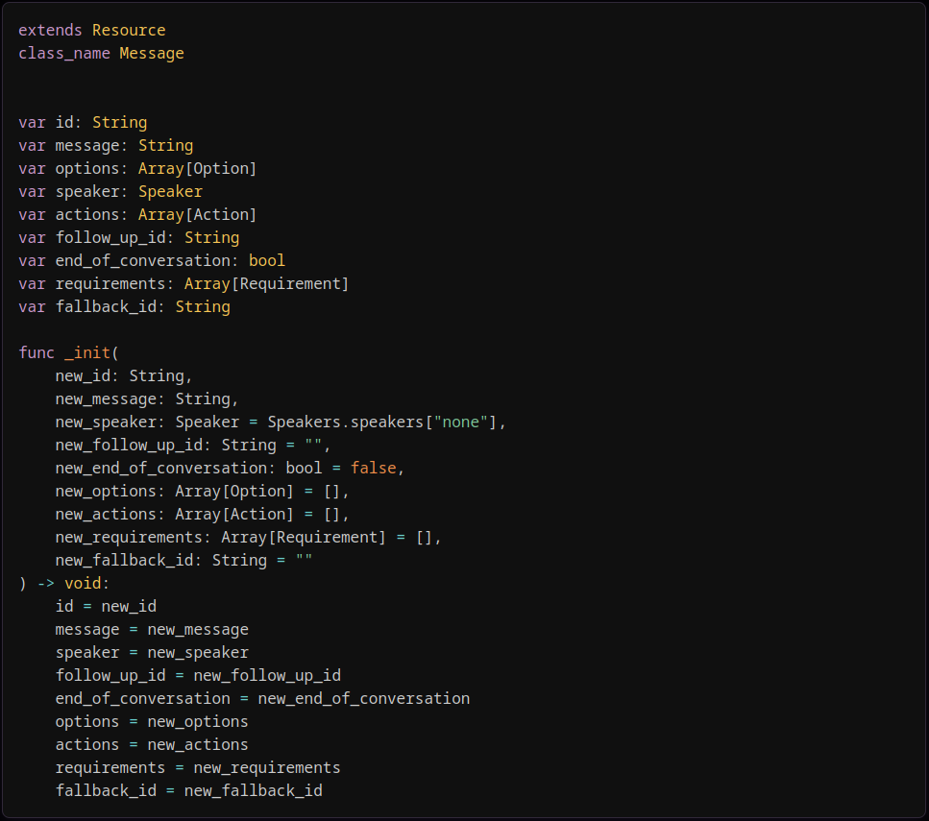Click the 'requirements = new_requirements' assignment line
929x821 pixels.
point(198,767)
